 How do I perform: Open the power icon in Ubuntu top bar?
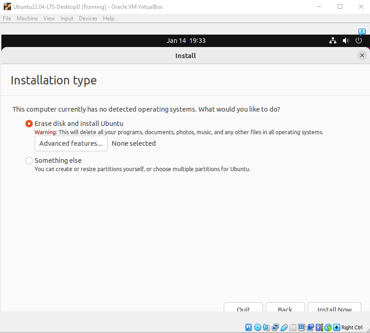[x=358, y=41]
